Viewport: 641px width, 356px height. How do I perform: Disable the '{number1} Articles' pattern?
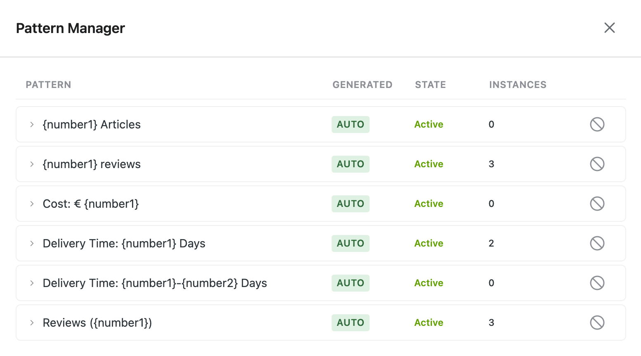pyautogui.click(x=597, y=124)
